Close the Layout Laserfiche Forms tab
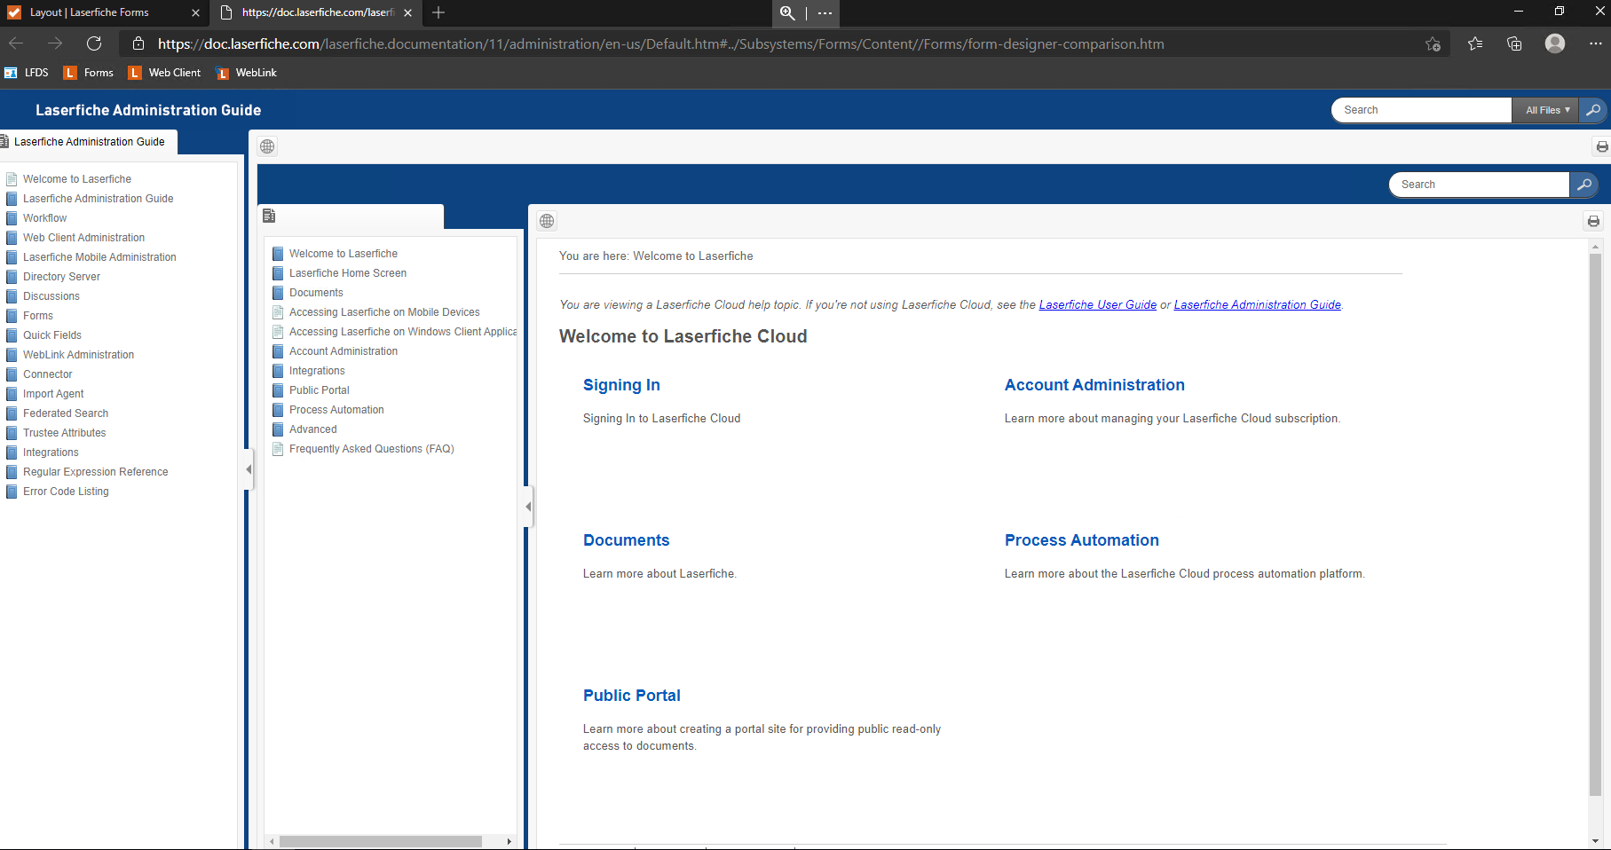The image size is (1611, 850). point(195,12)
